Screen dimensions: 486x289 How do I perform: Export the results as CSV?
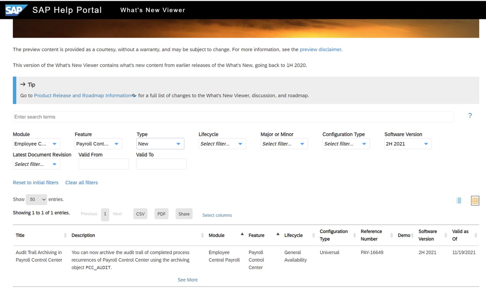(x=140, y=214)
